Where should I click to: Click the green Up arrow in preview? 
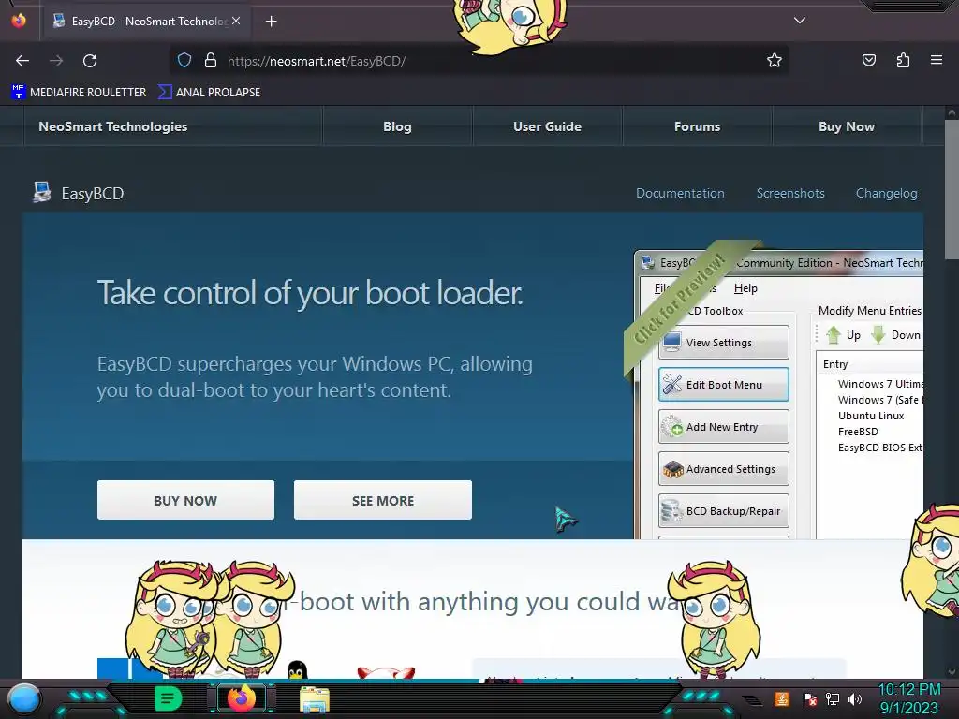click(834, 335)
